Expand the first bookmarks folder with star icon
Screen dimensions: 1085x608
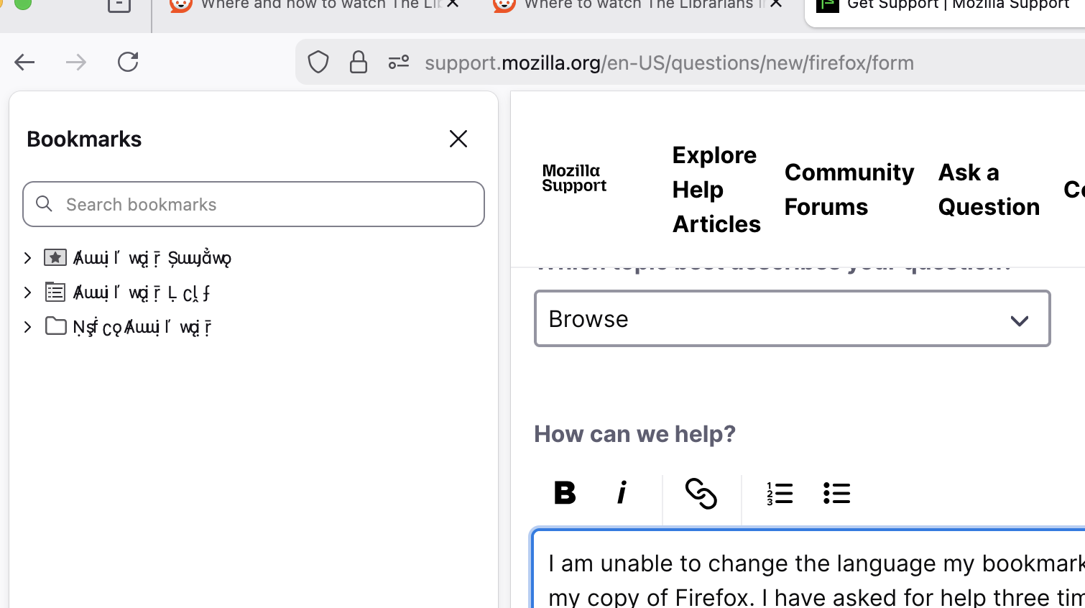point(28,257)
